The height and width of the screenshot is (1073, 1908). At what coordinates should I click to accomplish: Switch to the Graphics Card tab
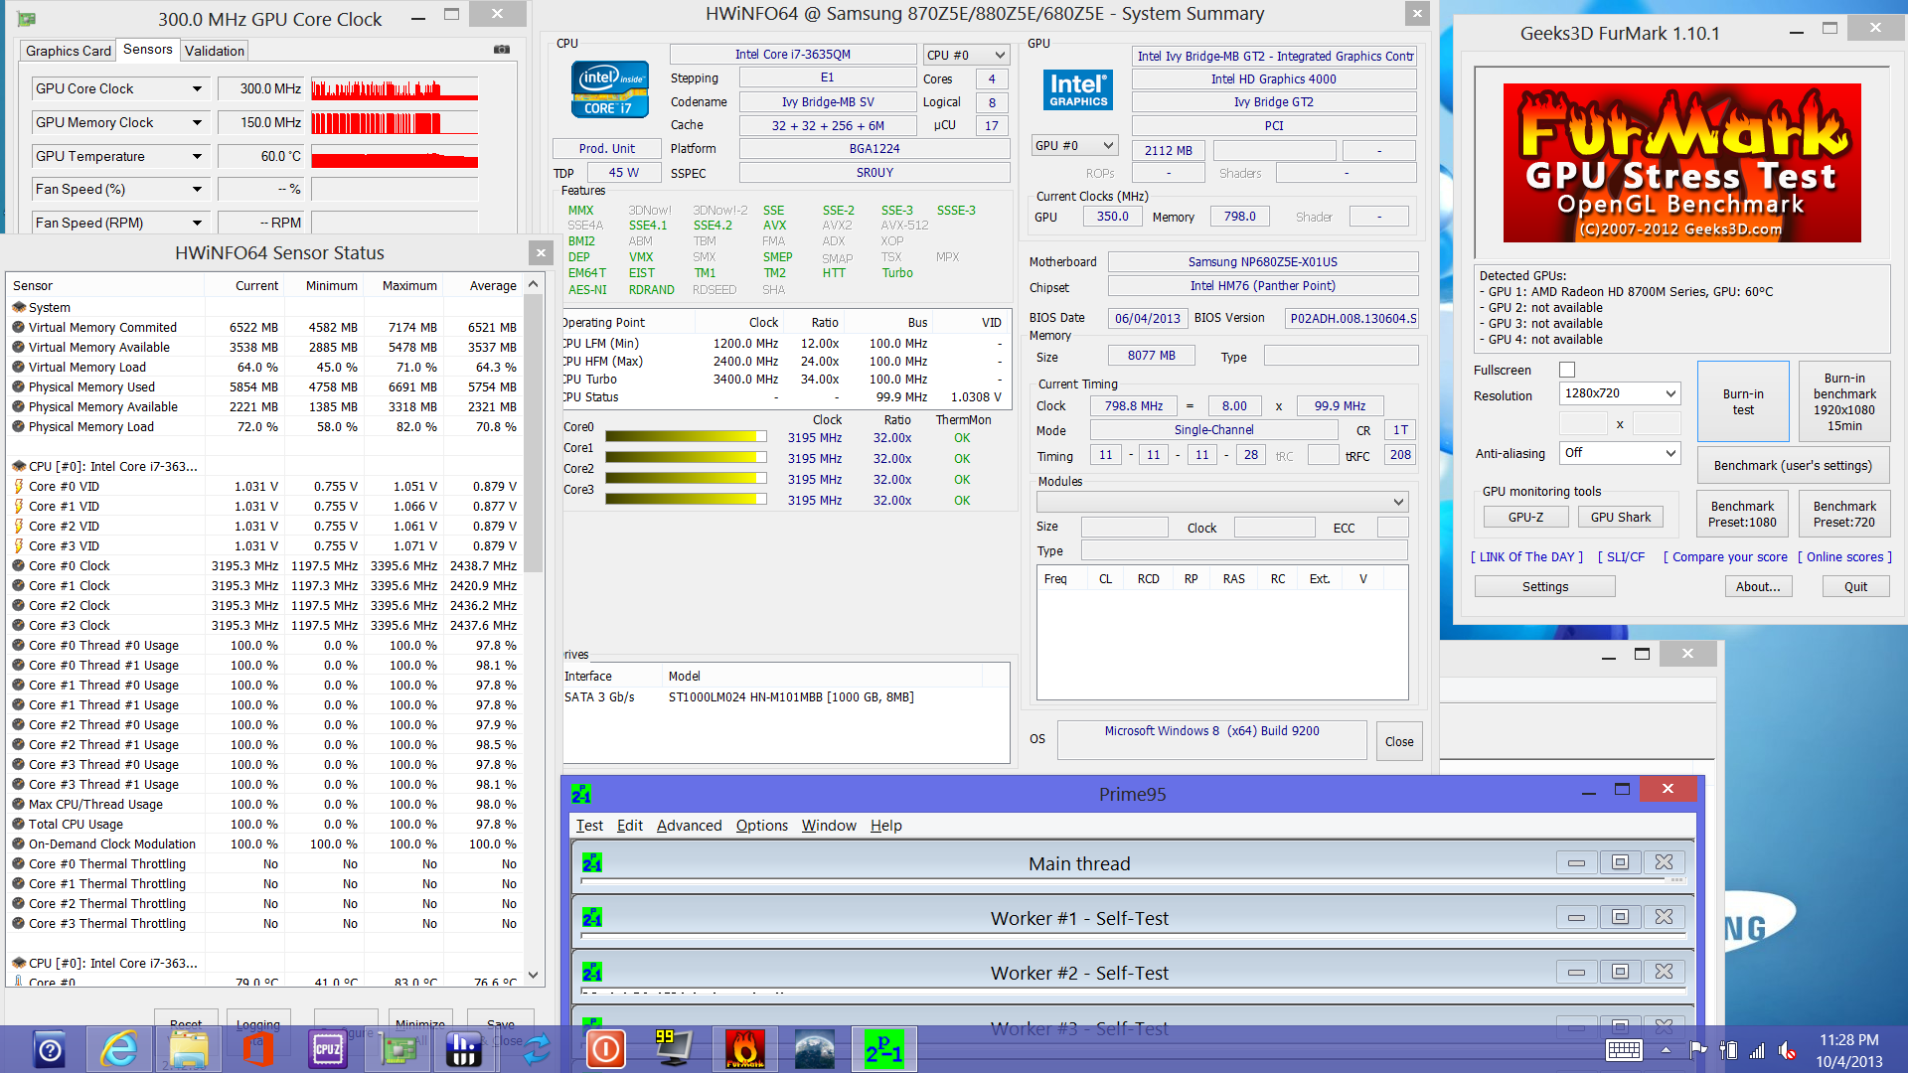click(69, 51)
